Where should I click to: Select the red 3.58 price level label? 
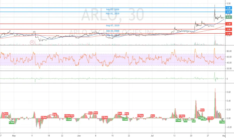228,24
